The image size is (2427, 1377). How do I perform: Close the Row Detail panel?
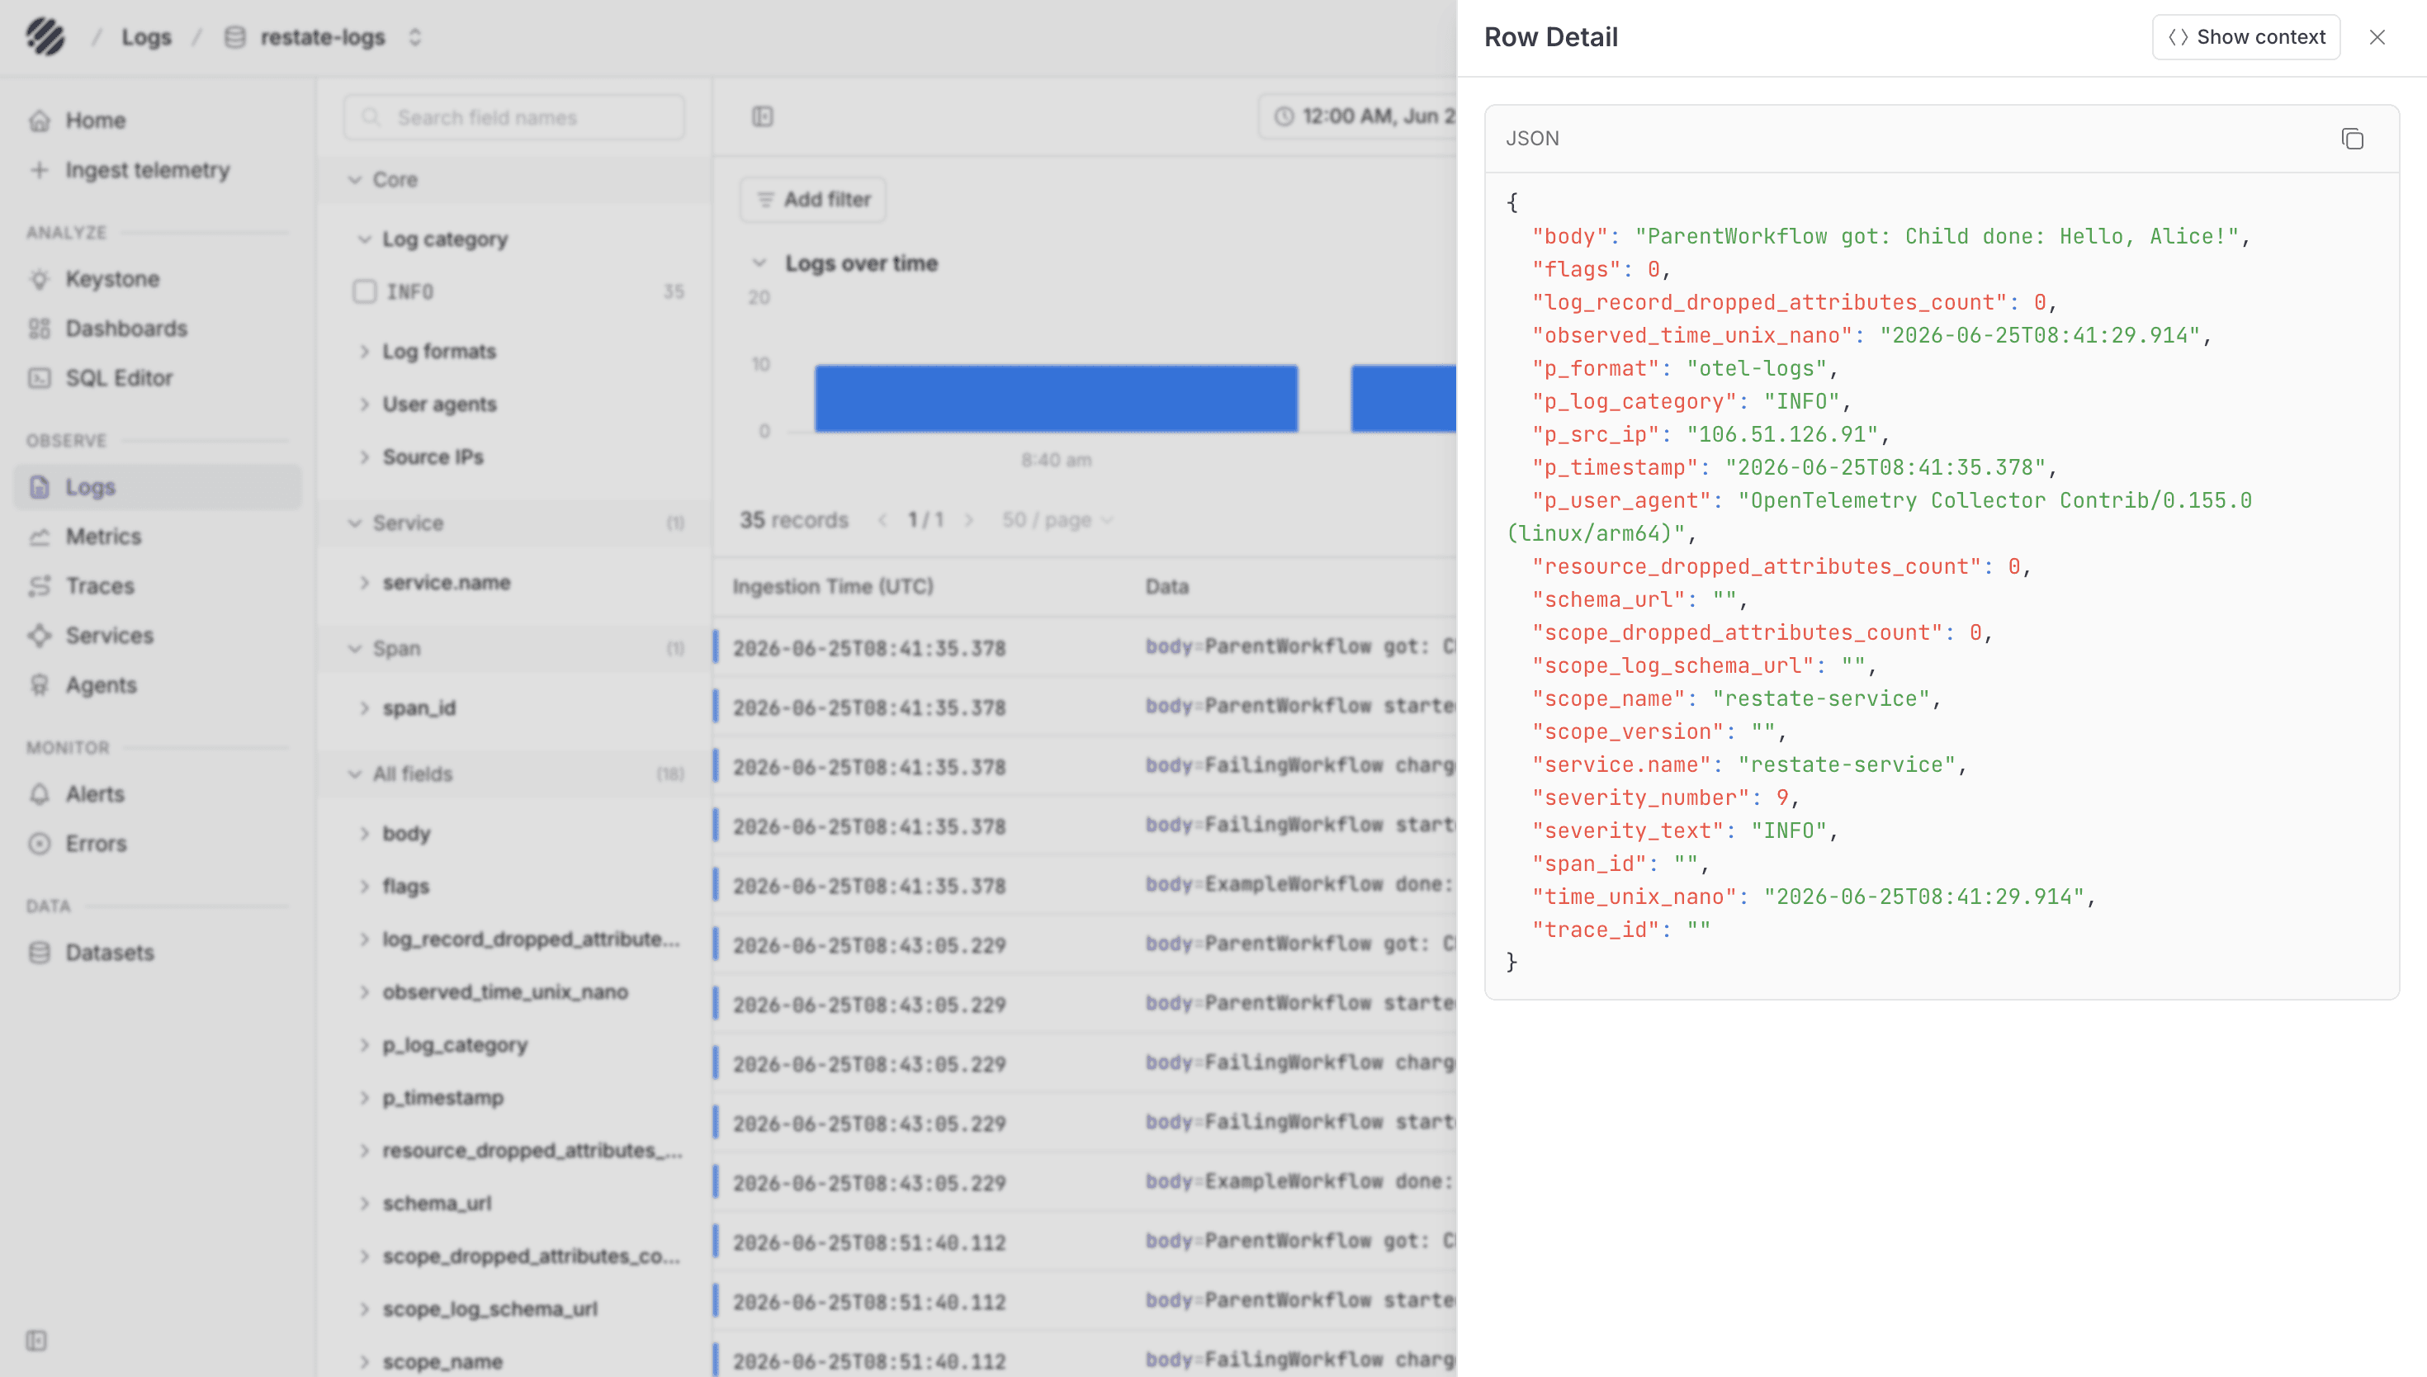pyautogui.click(x=2377, y=37)
